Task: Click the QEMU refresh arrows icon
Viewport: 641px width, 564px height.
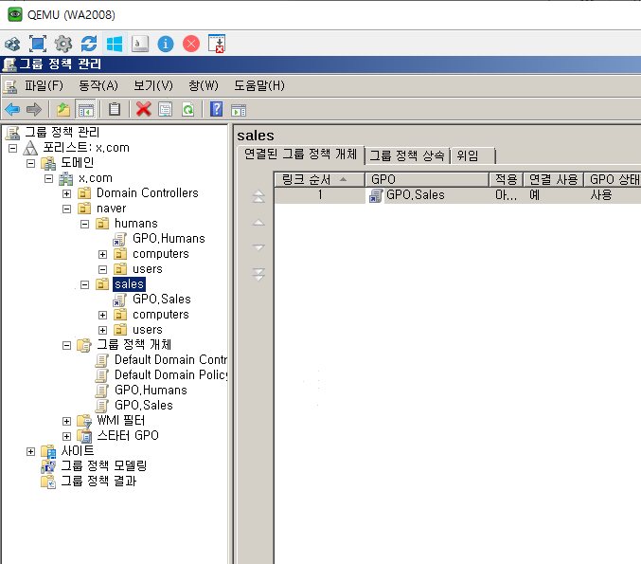Action: tap(89, 44)
